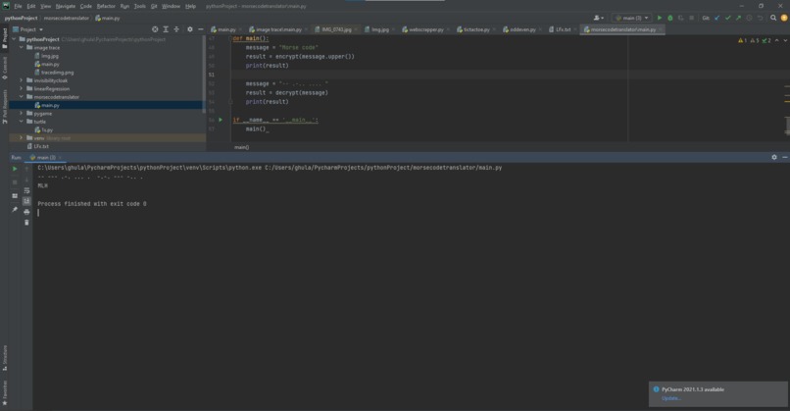Image resolution: width=790 pixels, height=411 pixels.
Task: Click restore layout icon in Run panel
Action: pos(15,195)
